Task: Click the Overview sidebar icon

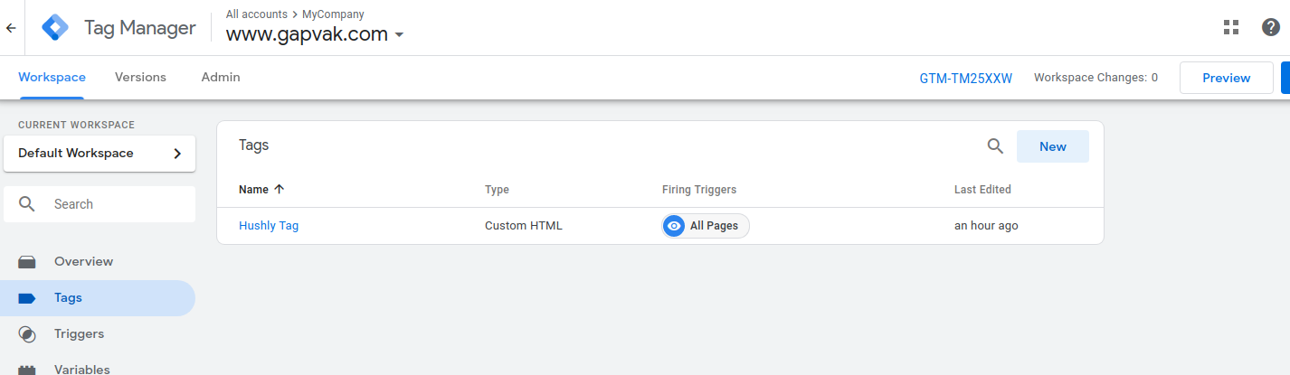Action: [x=27, y=262]
